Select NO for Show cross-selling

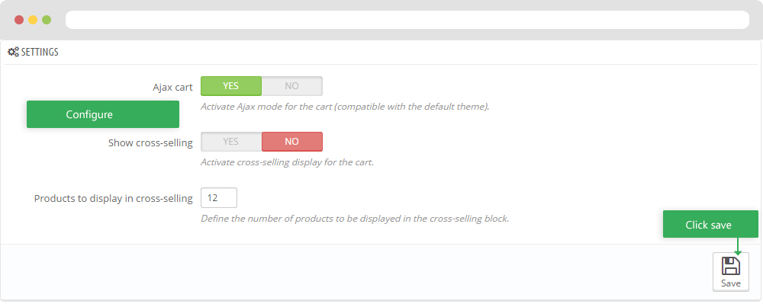pos(292,142)
